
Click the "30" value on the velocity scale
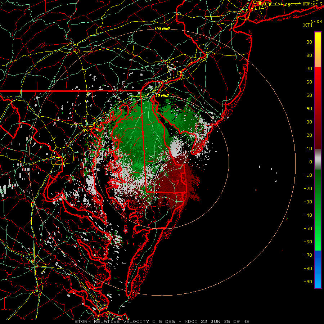[309, 122]
